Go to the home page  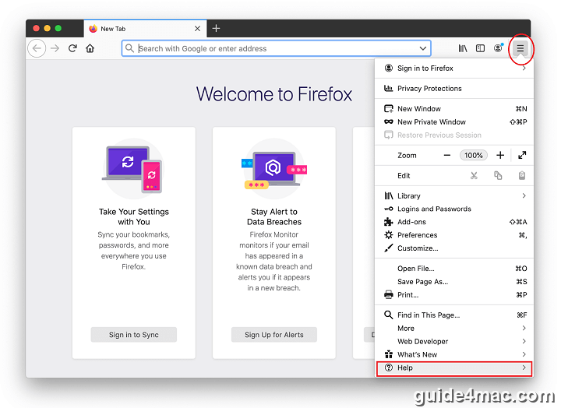[x=90, y=48]
